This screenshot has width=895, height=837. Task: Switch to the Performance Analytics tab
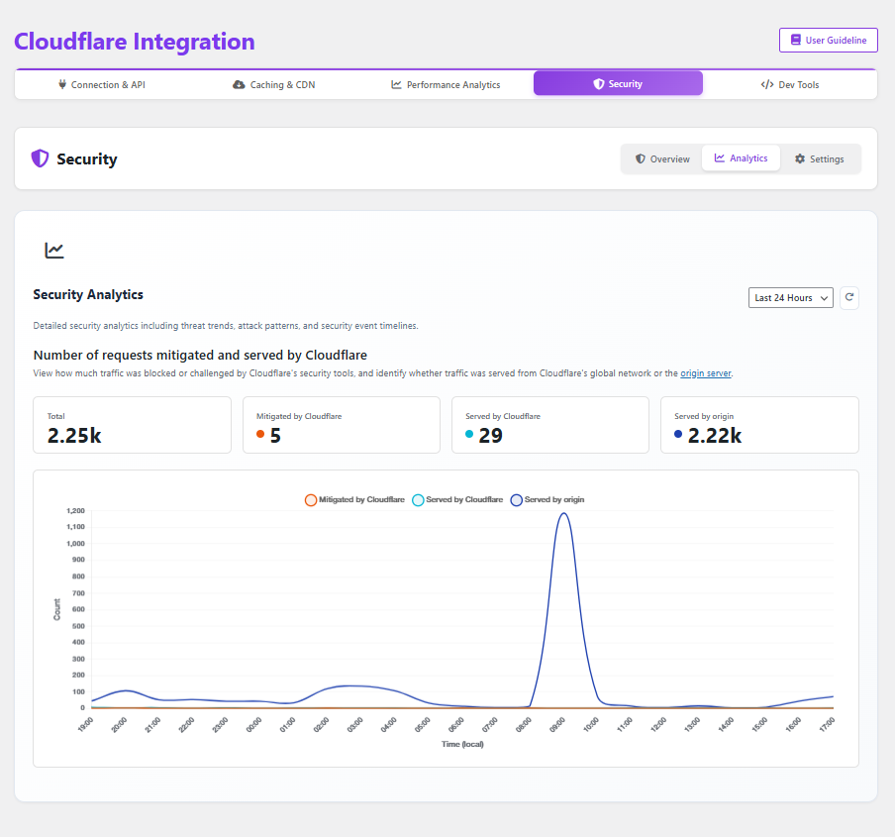[x=446, y=85]
